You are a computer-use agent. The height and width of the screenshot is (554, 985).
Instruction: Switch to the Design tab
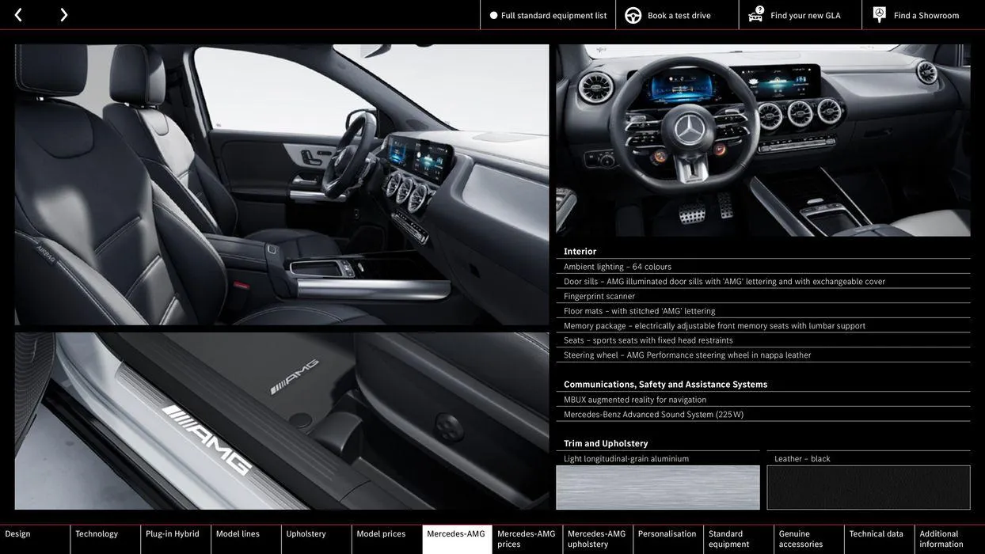click(35, 540)
